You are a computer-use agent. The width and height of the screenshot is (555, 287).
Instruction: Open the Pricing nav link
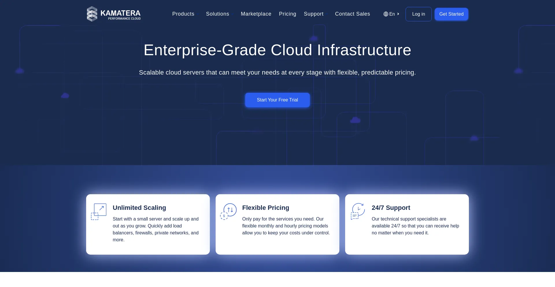(x=287, y=14)
